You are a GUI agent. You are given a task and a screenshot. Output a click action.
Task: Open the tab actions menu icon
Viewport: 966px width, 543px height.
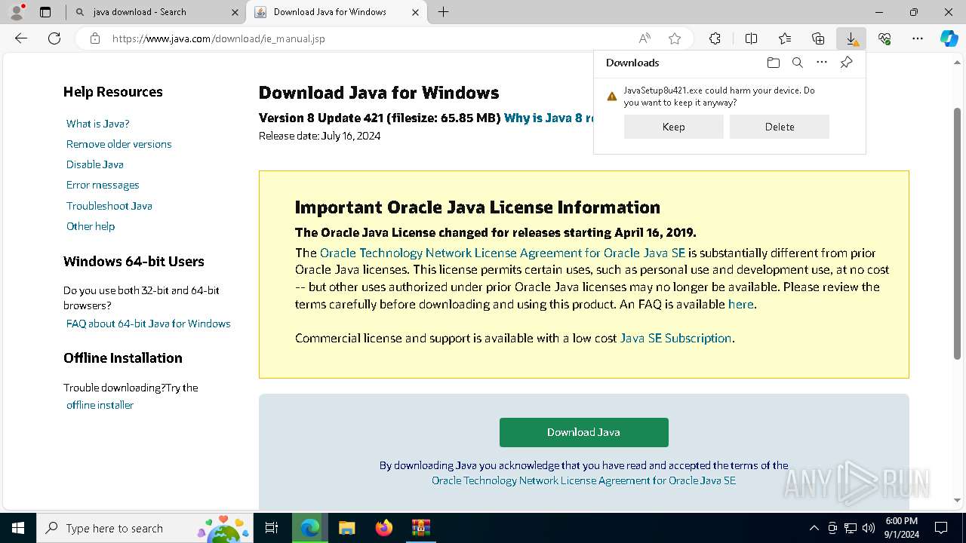point(45,12)
